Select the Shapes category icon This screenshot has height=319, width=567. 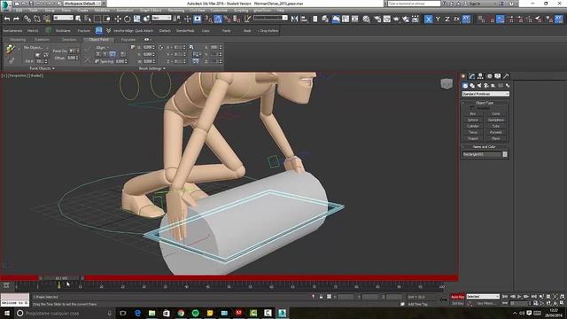[x=472, y=85]
